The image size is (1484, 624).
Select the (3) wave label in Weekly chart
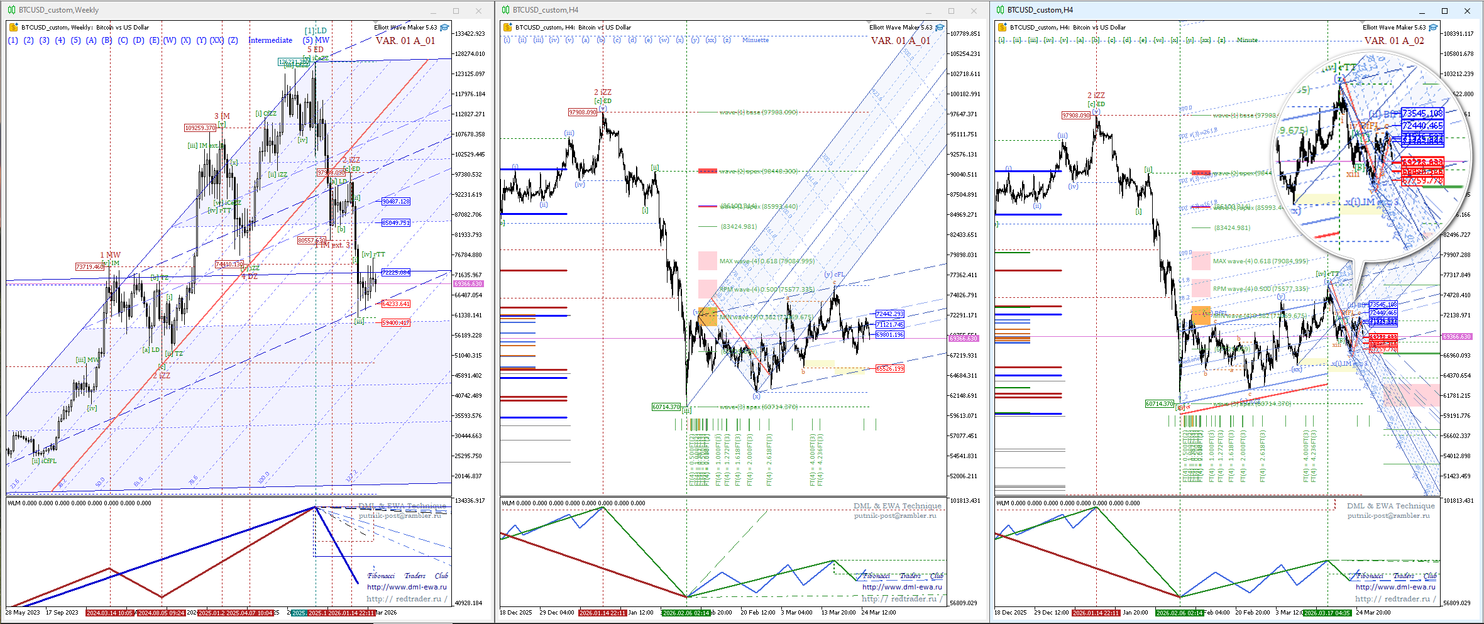[x=44, y=40]
